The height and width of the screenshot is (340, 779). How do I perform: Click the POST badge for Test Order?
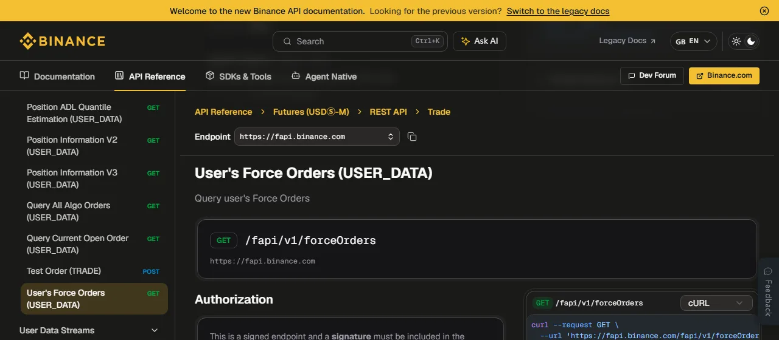[151, 271]
